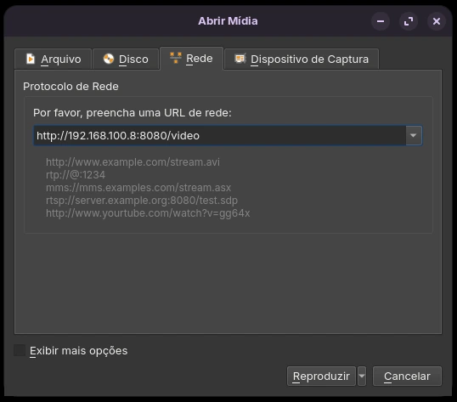
Task: Click the mms://mms.examples.com/stream.asx example
Action: pos(138,188)
